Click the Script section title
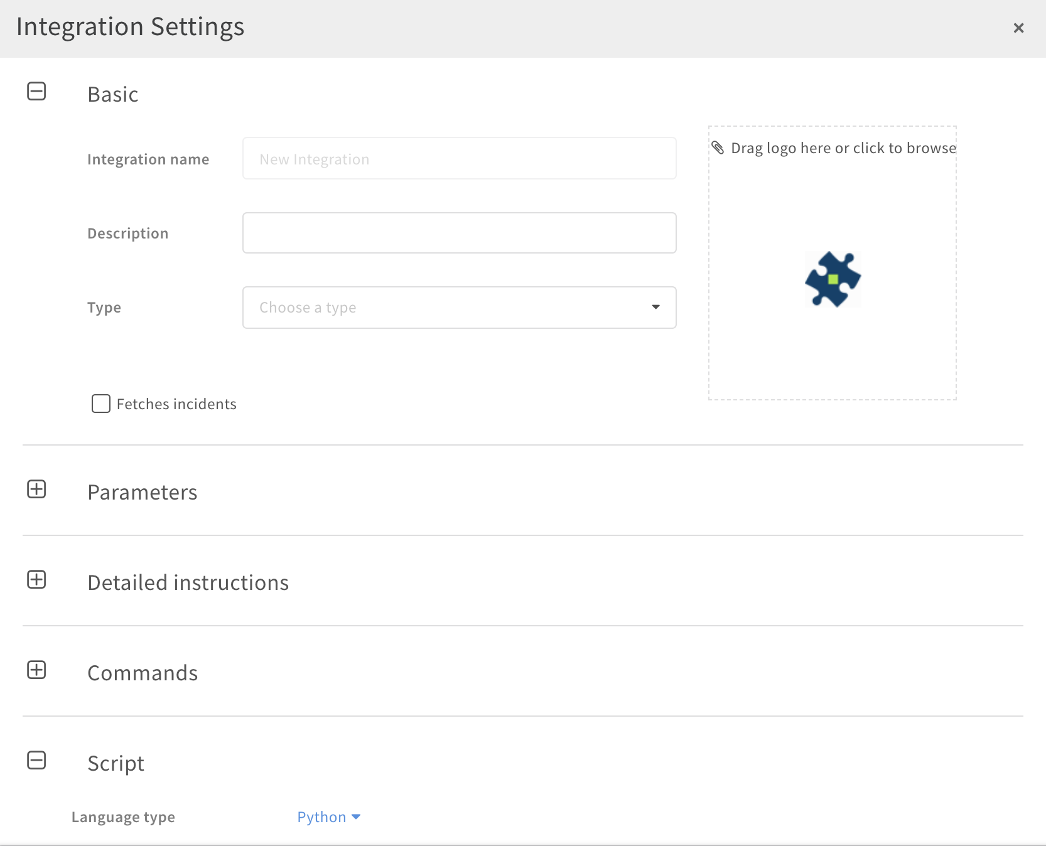This screenshot has height=846, width=1046. (116, 764)
